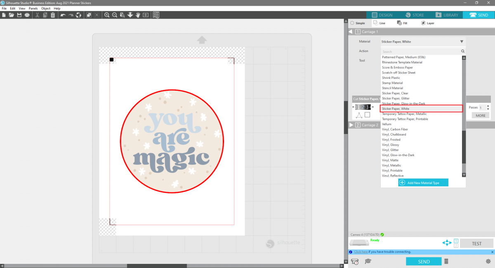Print the design using the printer icon

pos(27,15)
